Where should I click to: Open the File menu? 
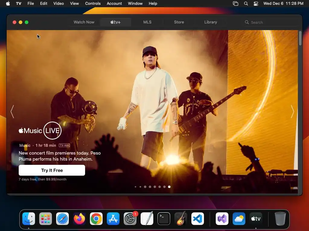point(30,3)
